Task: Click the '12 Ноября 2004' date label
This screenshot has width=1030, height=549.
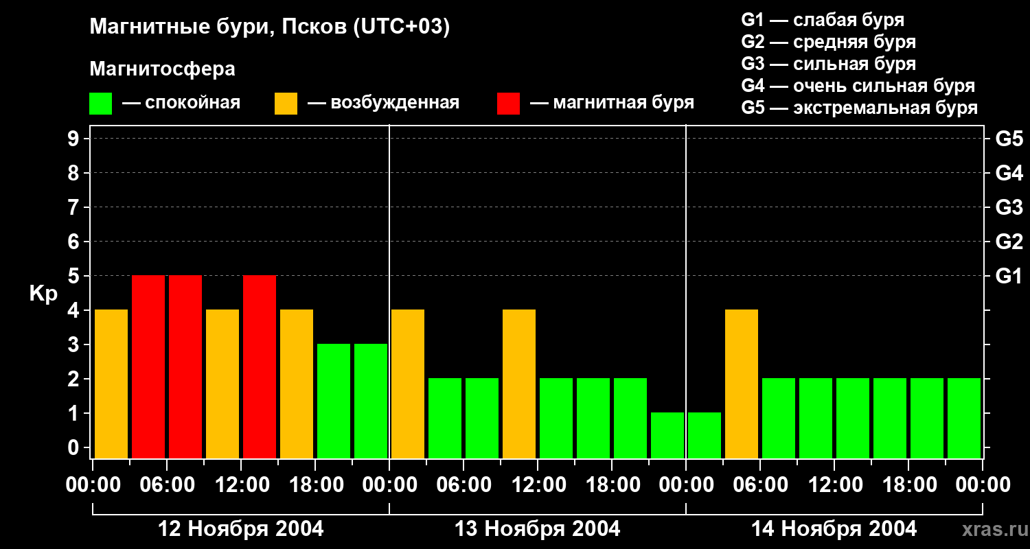Action: pos(241,528)
